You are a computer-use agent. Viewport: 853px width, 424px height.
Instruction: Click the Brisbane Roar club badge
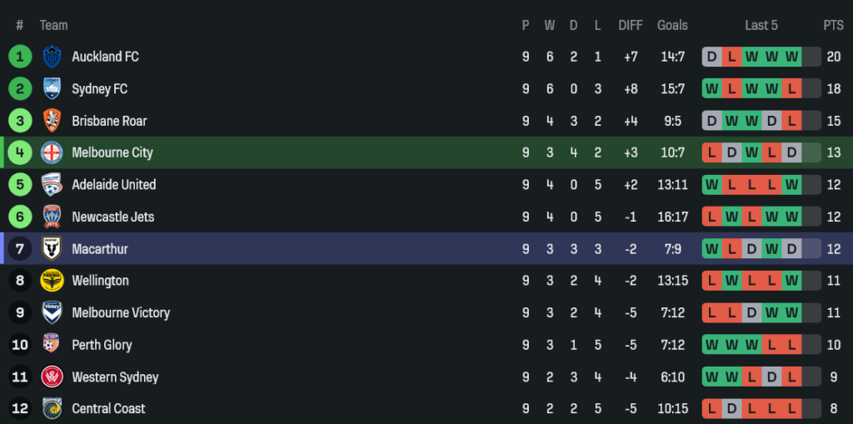pyautogui.click(x=52, y=121)
